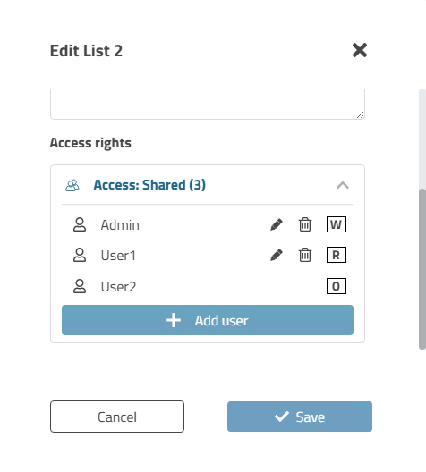The image size is (426, 472).
Task: Click the Access: Shared (3) header
Action: [149, 185]
